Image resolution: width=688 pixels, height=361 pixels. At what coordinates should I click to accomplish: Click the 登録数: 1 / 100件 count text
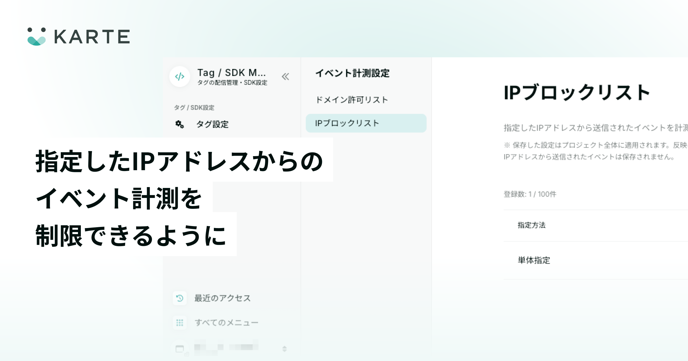tap(530, 194)
